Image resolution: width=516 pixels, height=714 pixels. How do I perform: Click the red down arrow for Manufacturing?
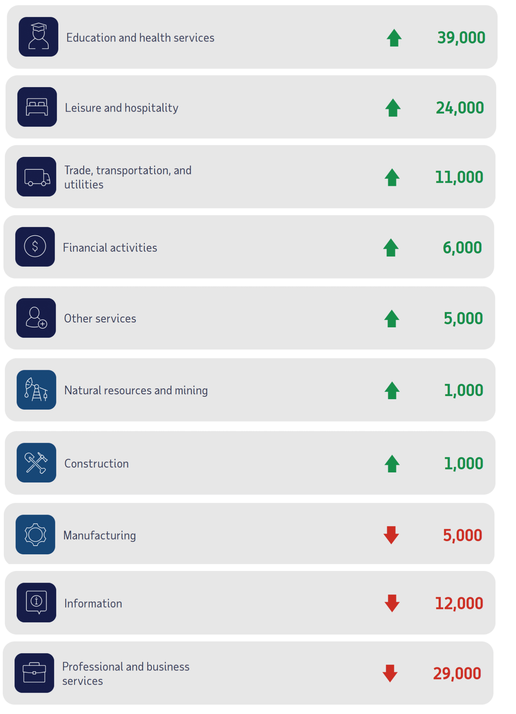[391, 535]
